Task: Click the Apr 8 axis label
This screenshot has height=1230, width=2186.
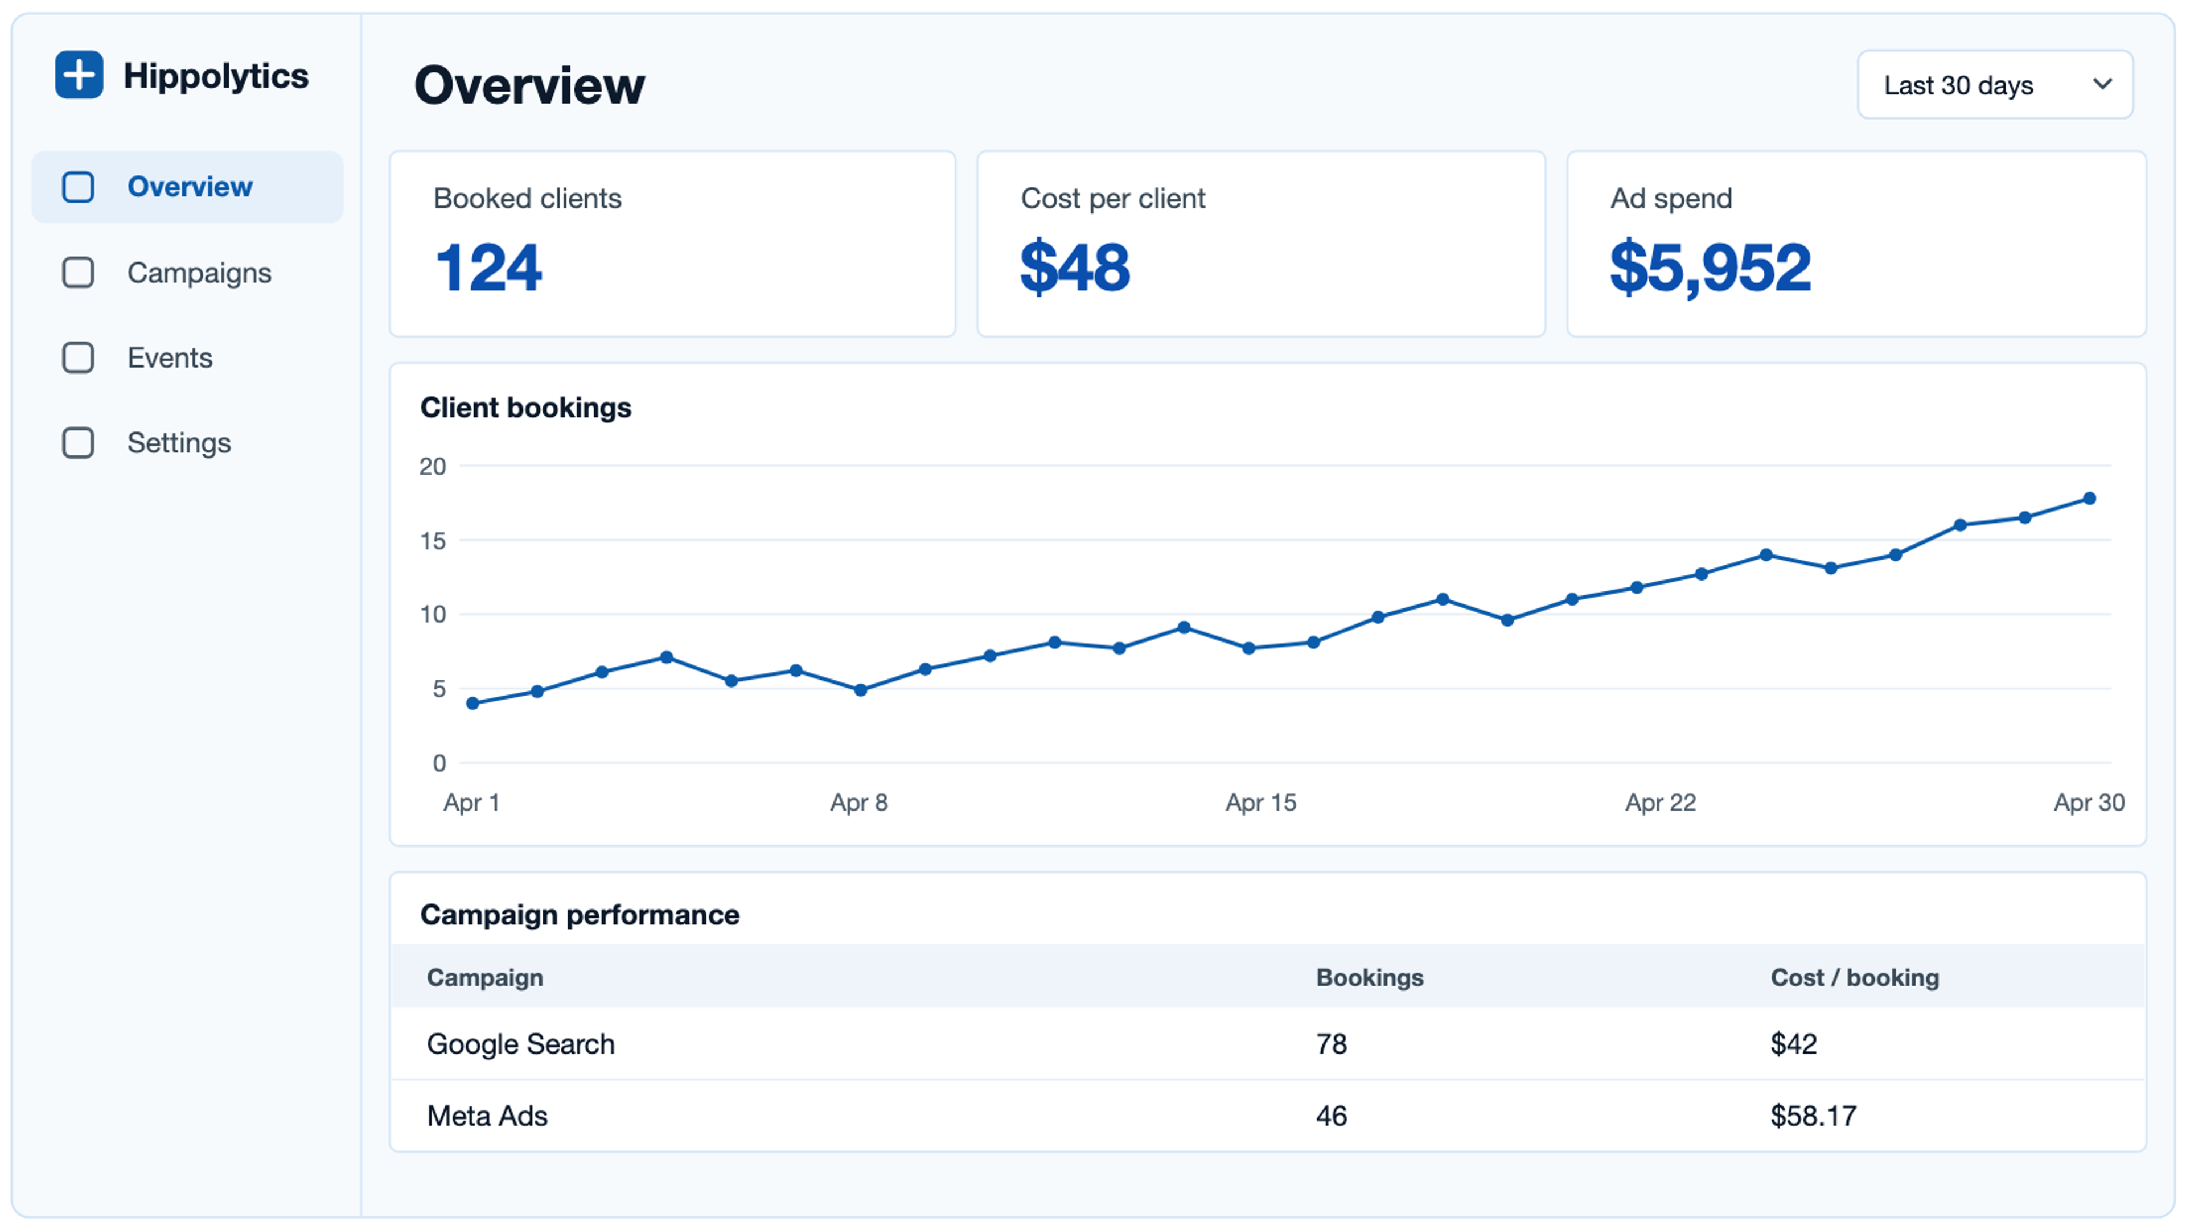Action: pyautogui.click(x=859, y=803)
